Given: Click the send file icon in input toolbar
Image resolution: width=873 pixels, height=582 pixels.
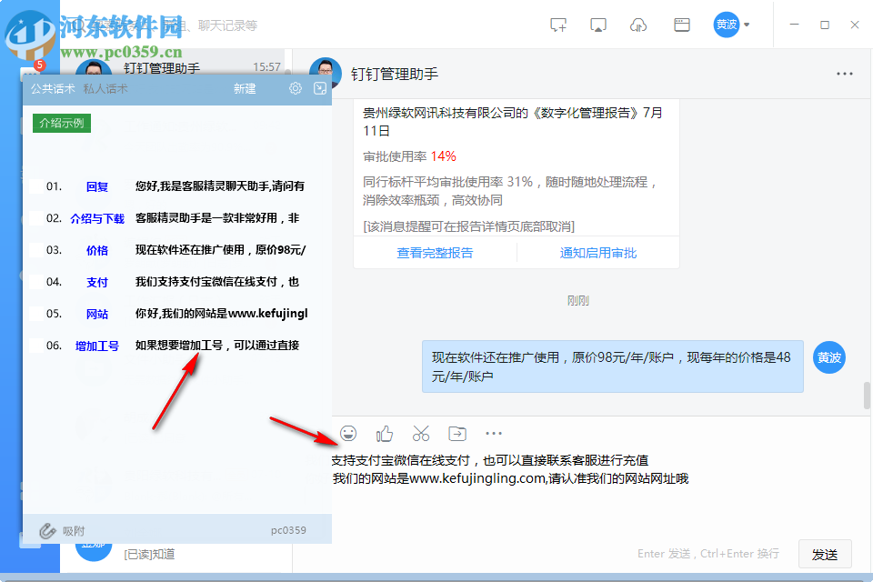Looking at the screenshot, I should pos(457,433).
